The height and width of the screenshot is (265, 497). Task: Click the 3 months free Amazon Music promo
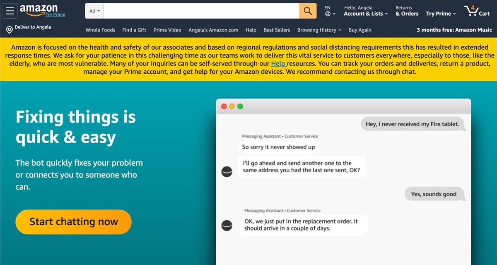point(454,30)
